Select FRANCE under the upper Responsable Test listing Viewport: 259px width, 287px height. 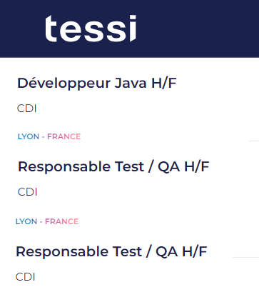[x=61, y=221]
